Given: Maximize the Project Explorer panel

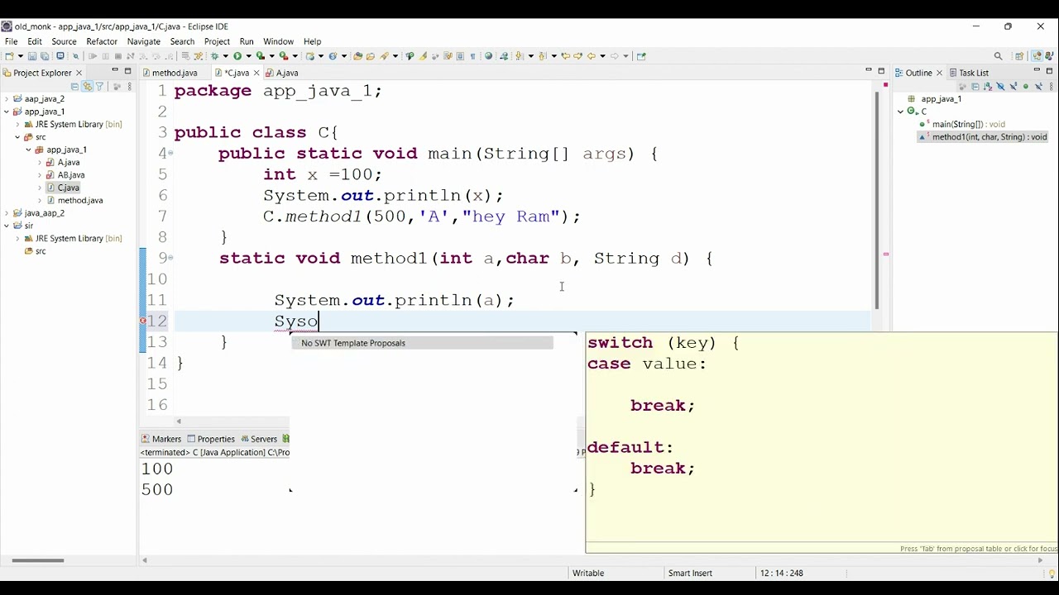Looking at the screenshot, I should pos(127,71).
